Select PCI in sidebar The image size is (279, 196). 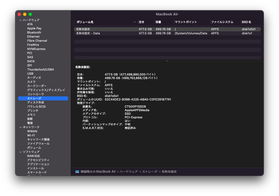click(30, 53)
